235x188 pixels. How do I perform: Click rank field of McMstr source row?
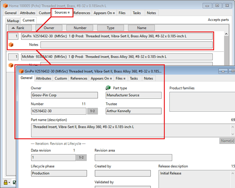click(x=13, y=57)
